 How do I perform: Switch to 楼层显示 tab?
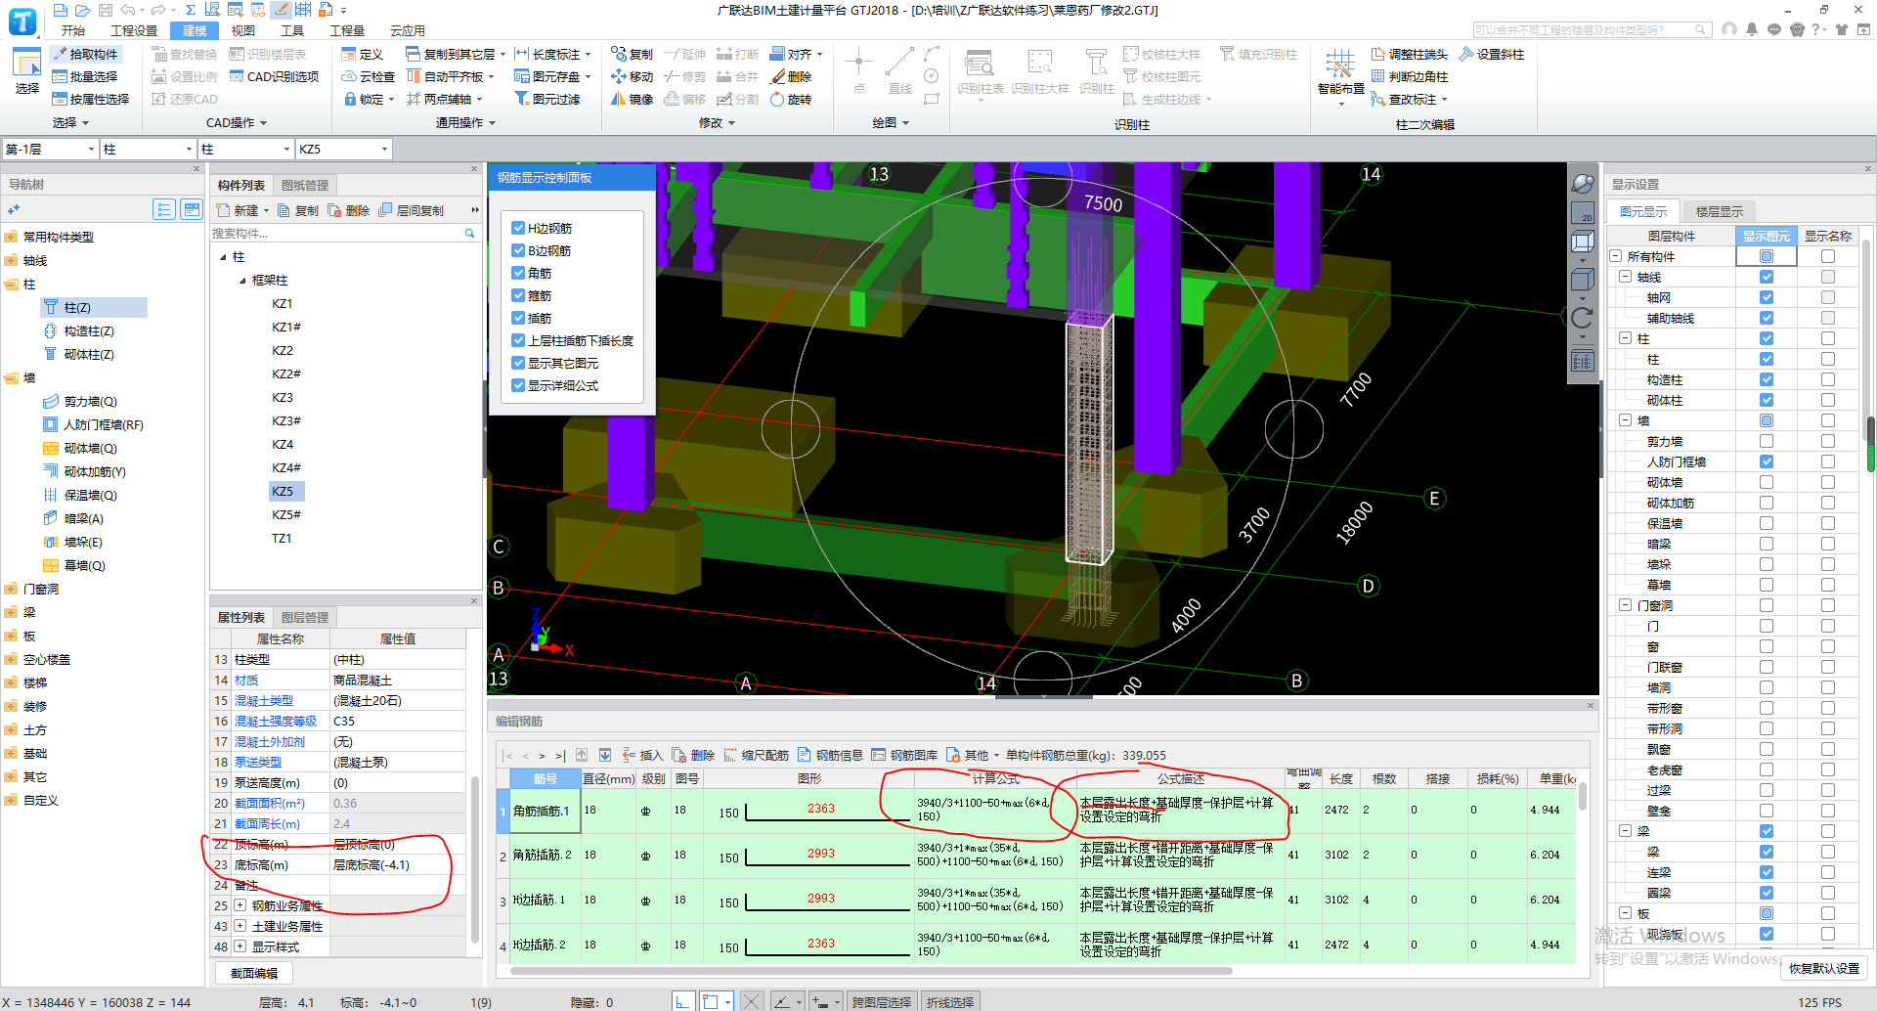[x=1719, y=211]
